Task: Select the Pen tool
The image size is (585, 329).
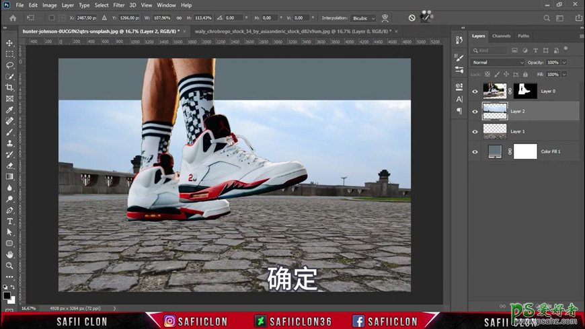Action: click(x=9, y=210)
